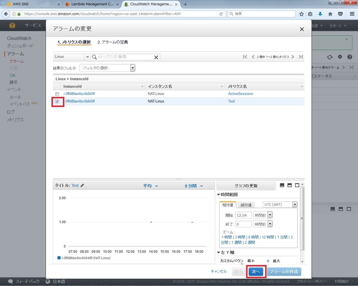The image size is (358, 286).
Task: Open メトリクス in CloudWatch sidebar
Action: pos(15,120)
